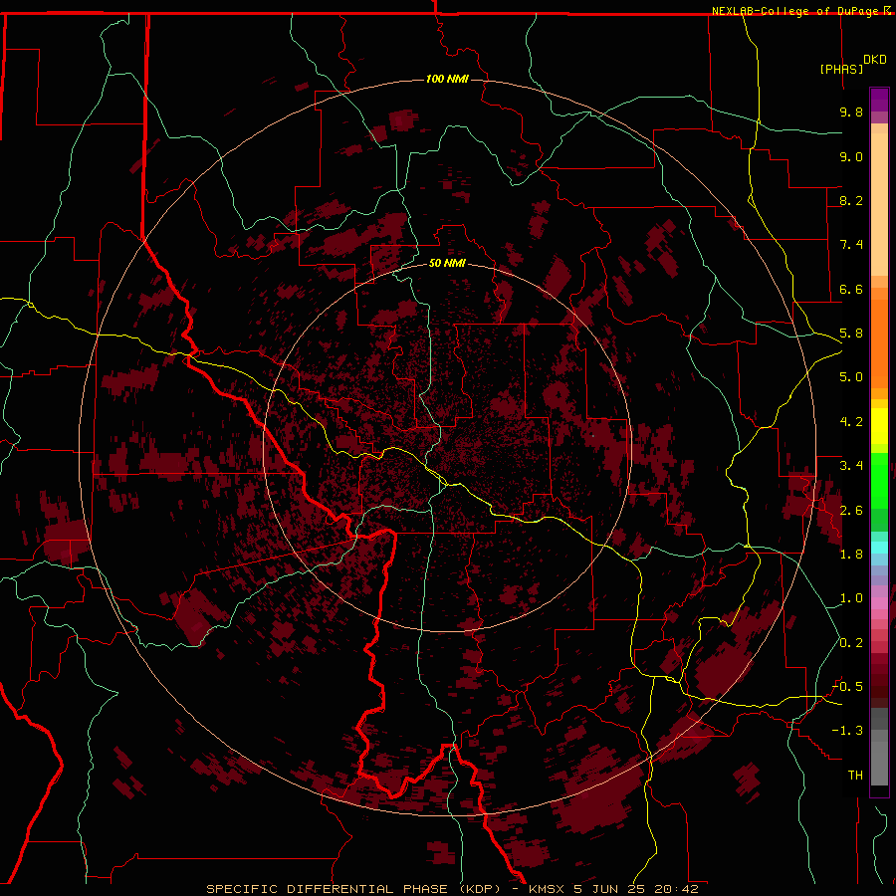Pick the yellow segment of the color bar
This screenshot has width=896, height=896.
click(x=879, y=426)
